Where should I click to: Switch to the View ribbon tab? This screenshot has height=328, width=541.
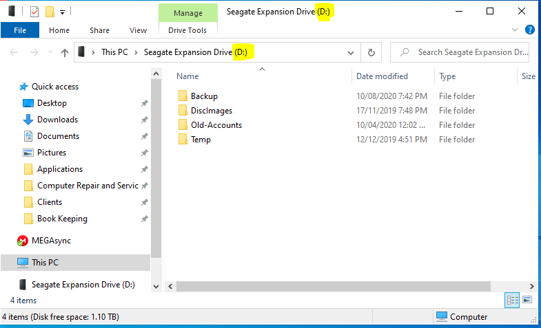[x=138, y=30]
